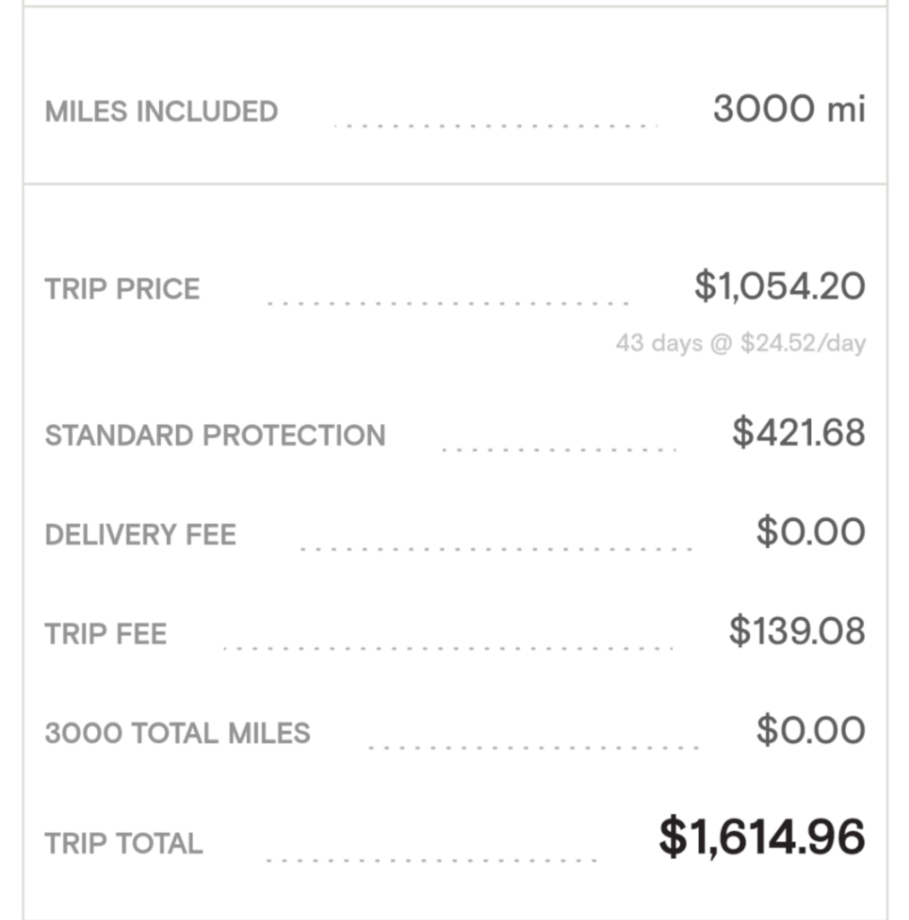Select the $139.08 trip fee amount
909x920 pixels.
point(797,631)
